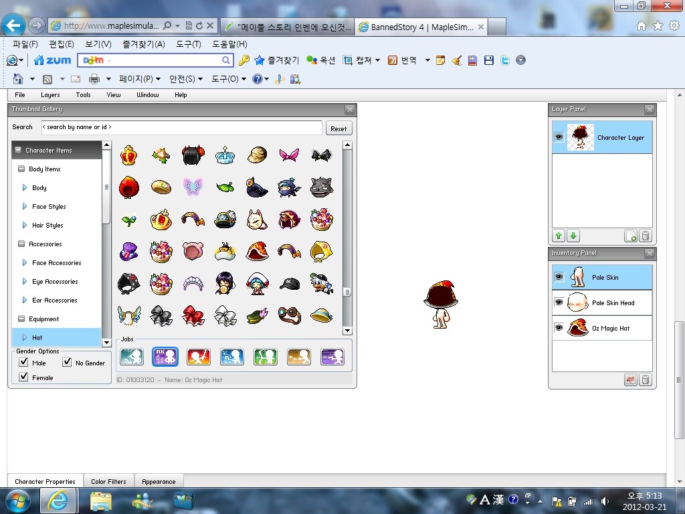The image size is (685, 514).
Task: Move layer up with green up arrow
Action: (559, 236)
